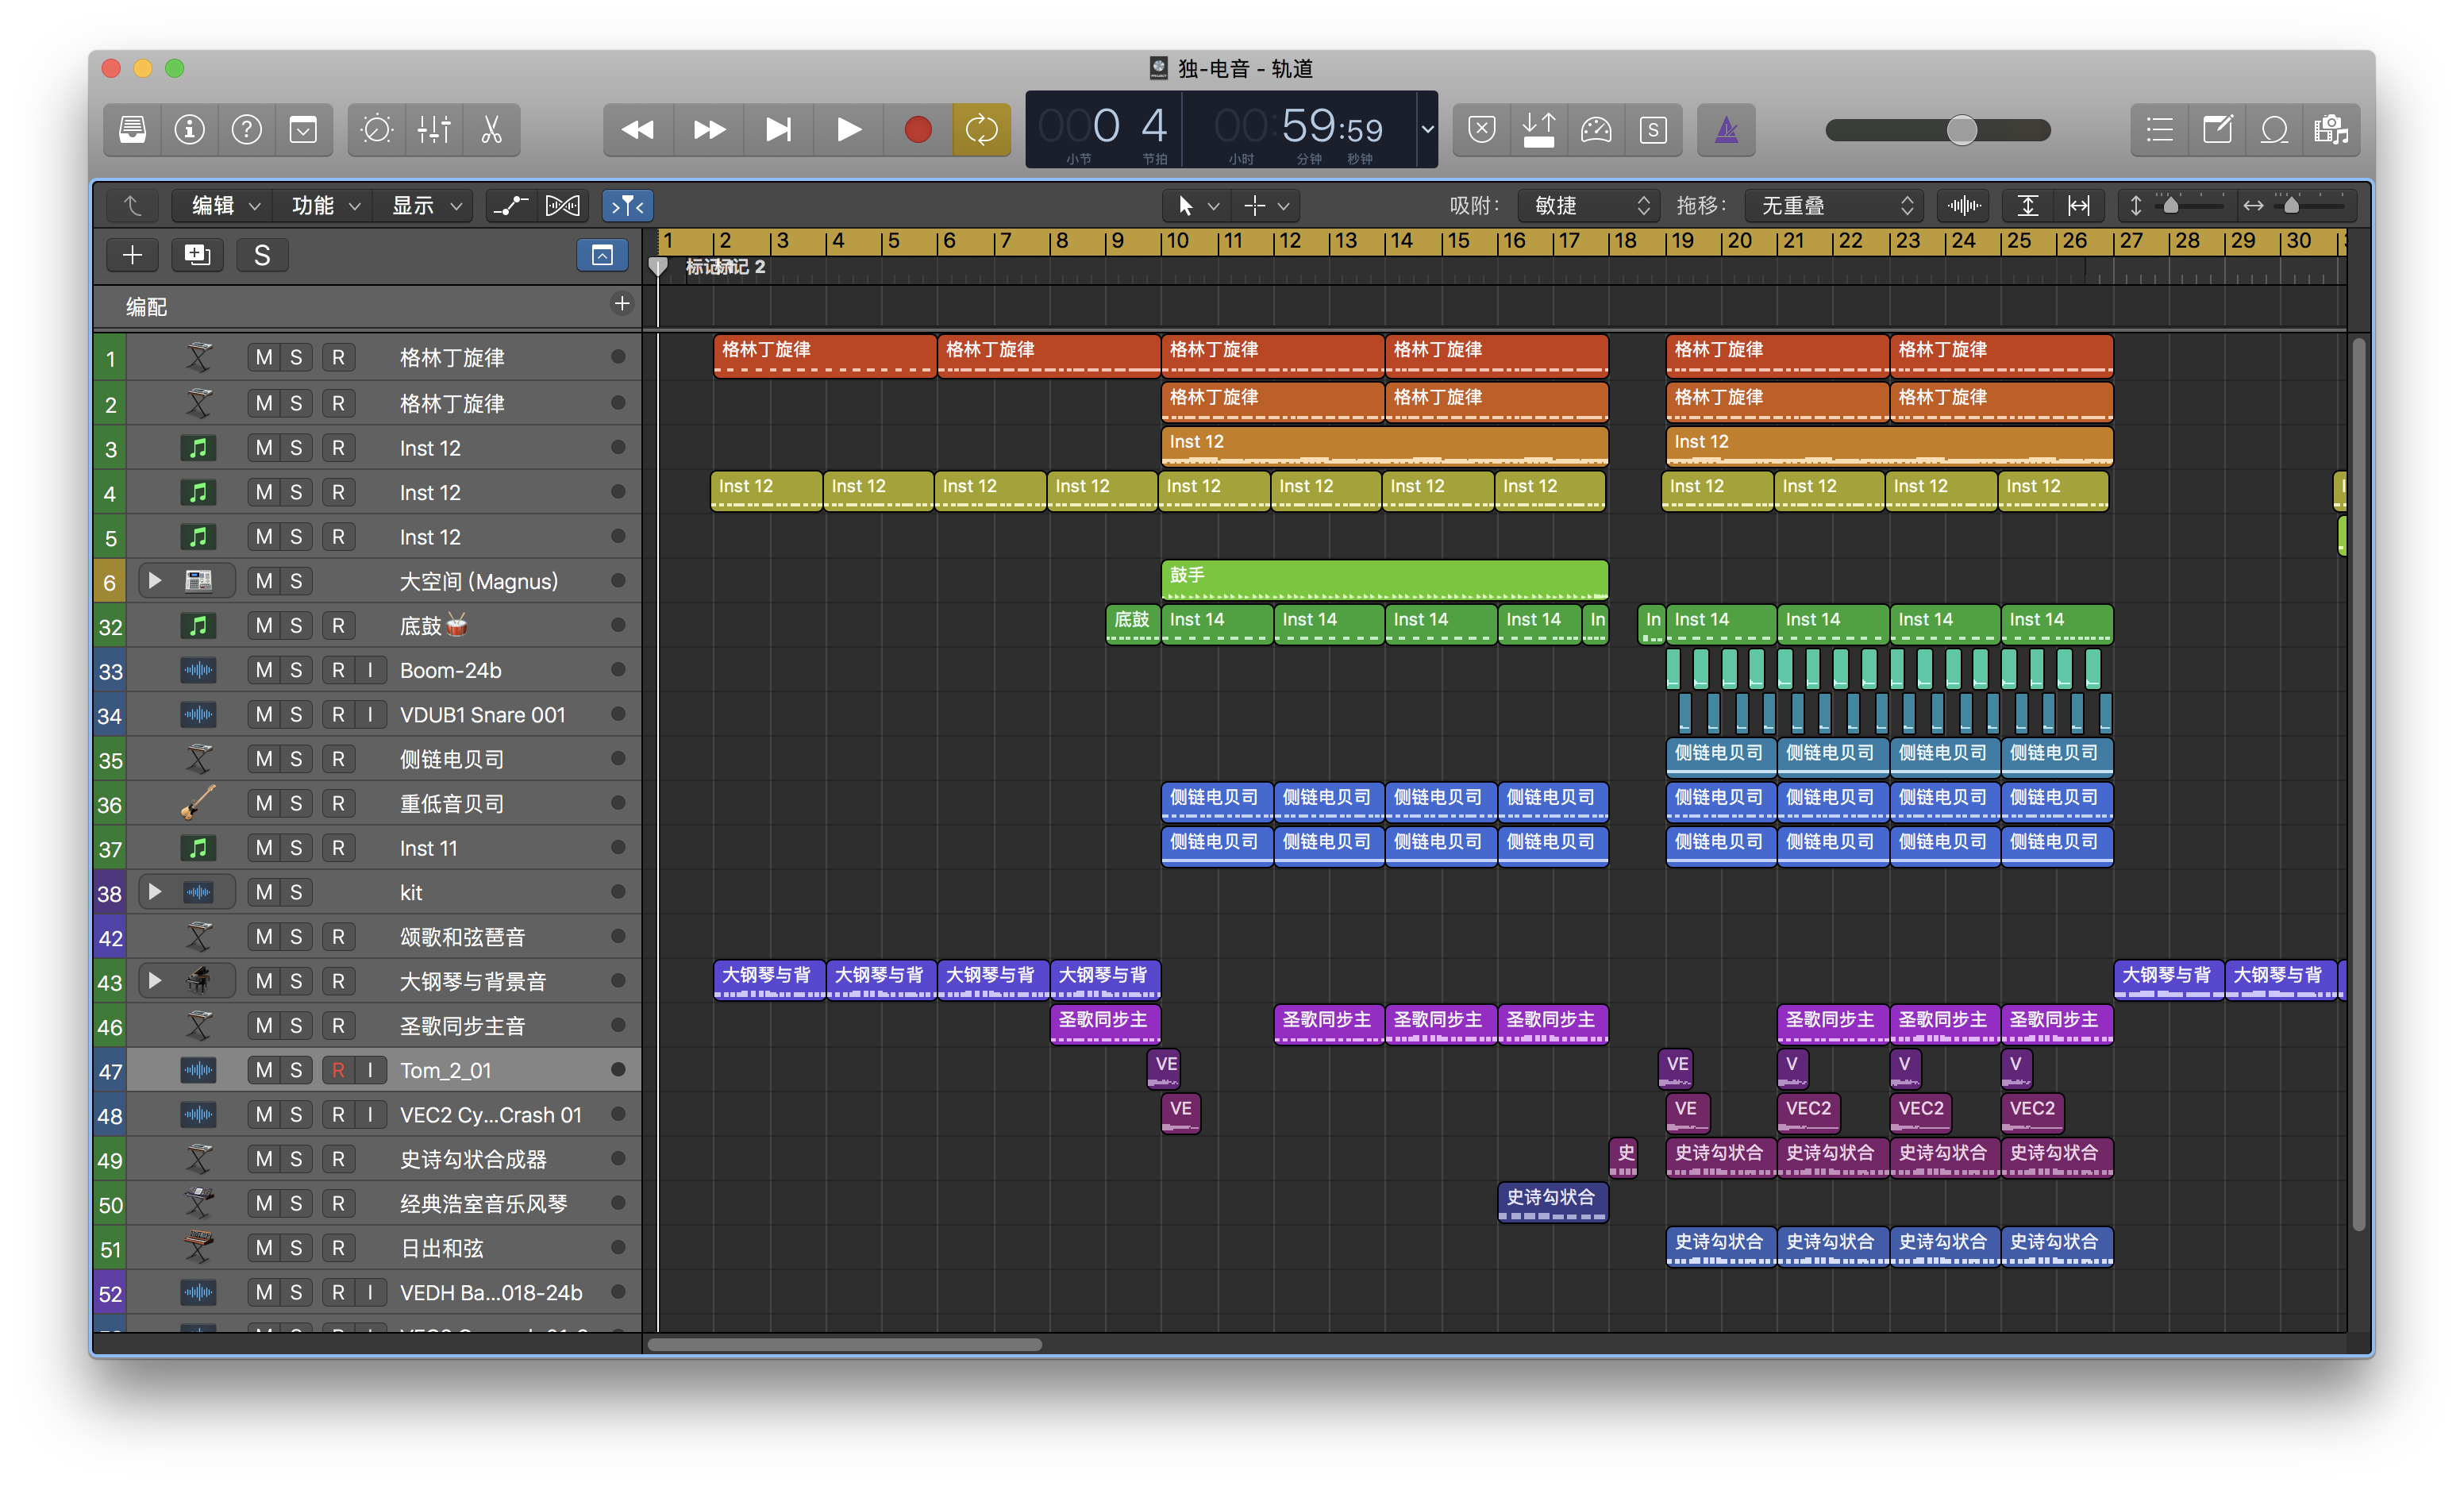Click bar 19 on the ruler
The image size is (2464, 1486).
1684,241
